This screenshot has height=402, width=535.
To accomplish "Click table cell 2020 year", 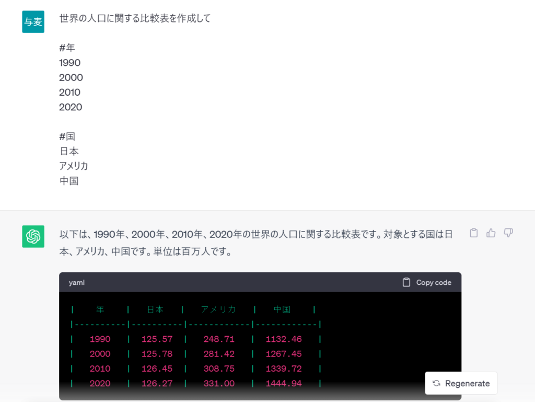I will [100, 383].
